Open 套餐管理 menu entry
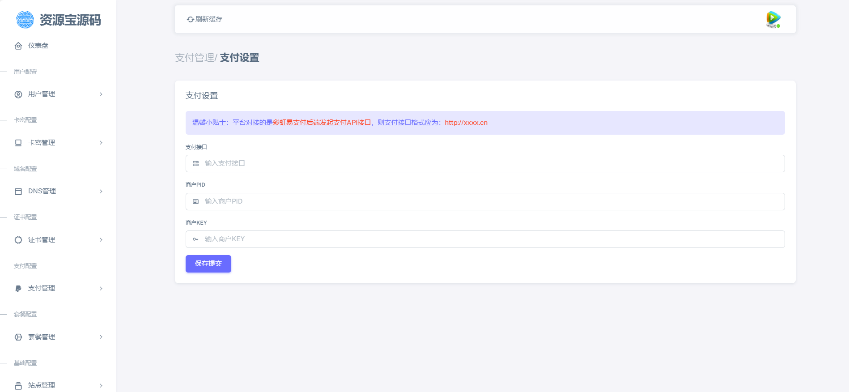 tap(42, 337)
